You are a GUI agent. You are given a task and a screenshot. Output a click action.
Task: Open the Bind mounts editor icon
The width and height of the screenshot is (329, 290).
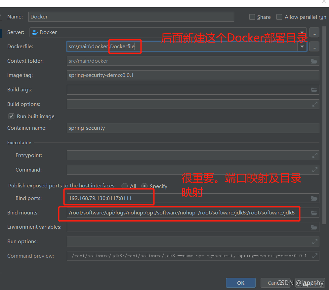(x=314, y=213)
